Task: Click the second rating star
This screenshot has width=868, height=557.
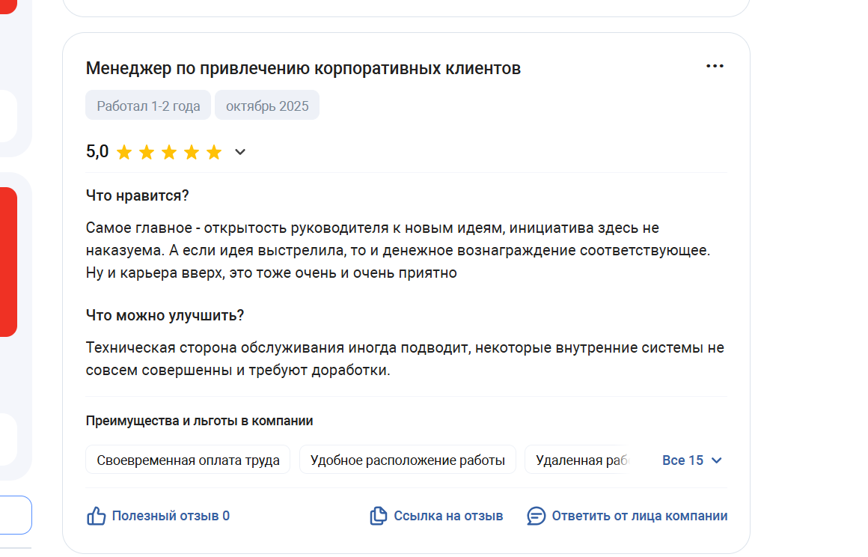Action: coord(147,153)
